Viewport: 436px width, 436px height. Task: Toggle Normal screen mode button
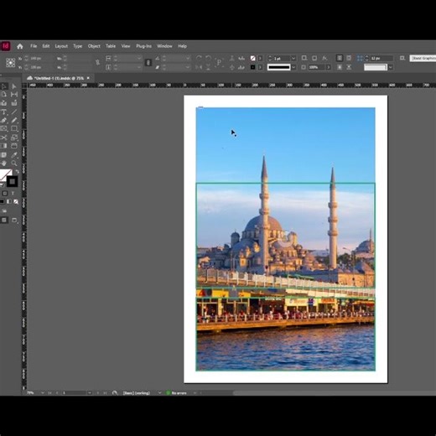4,221
